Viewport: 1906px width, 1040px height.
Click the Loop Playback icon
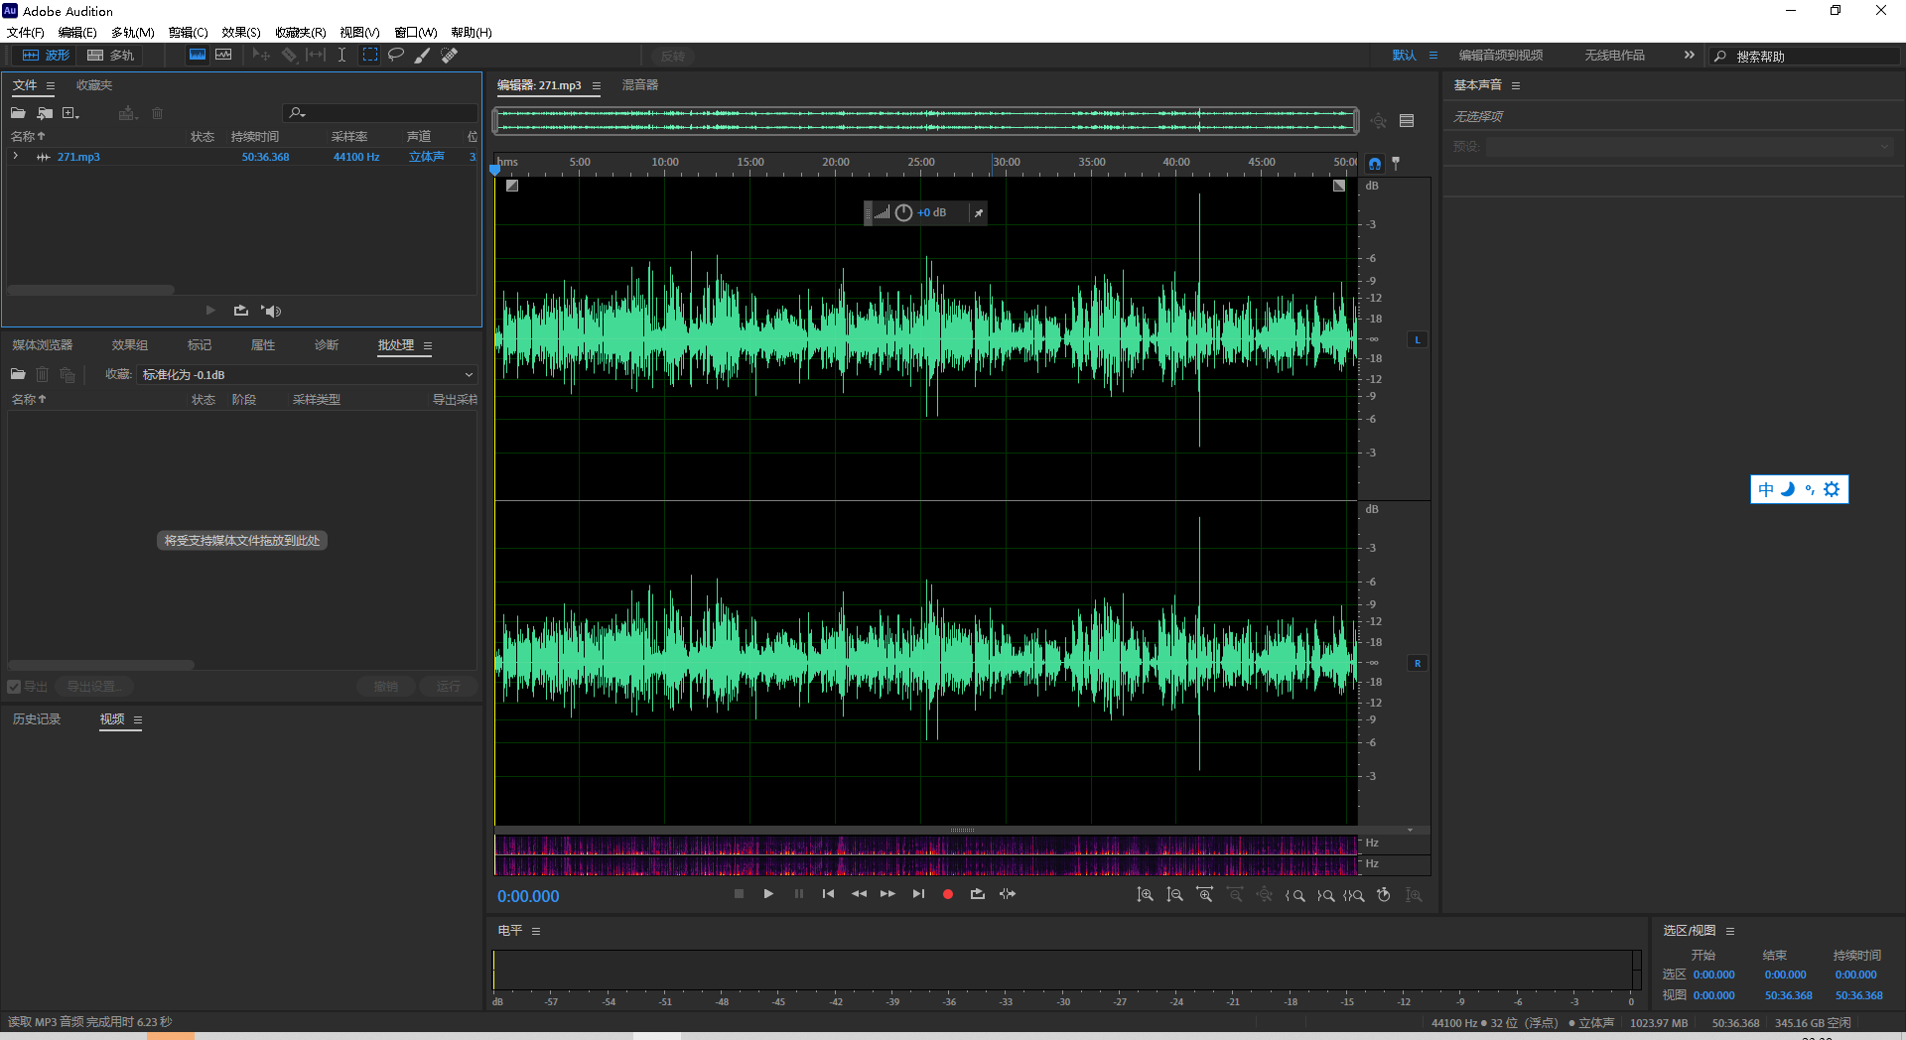(978, 894)
